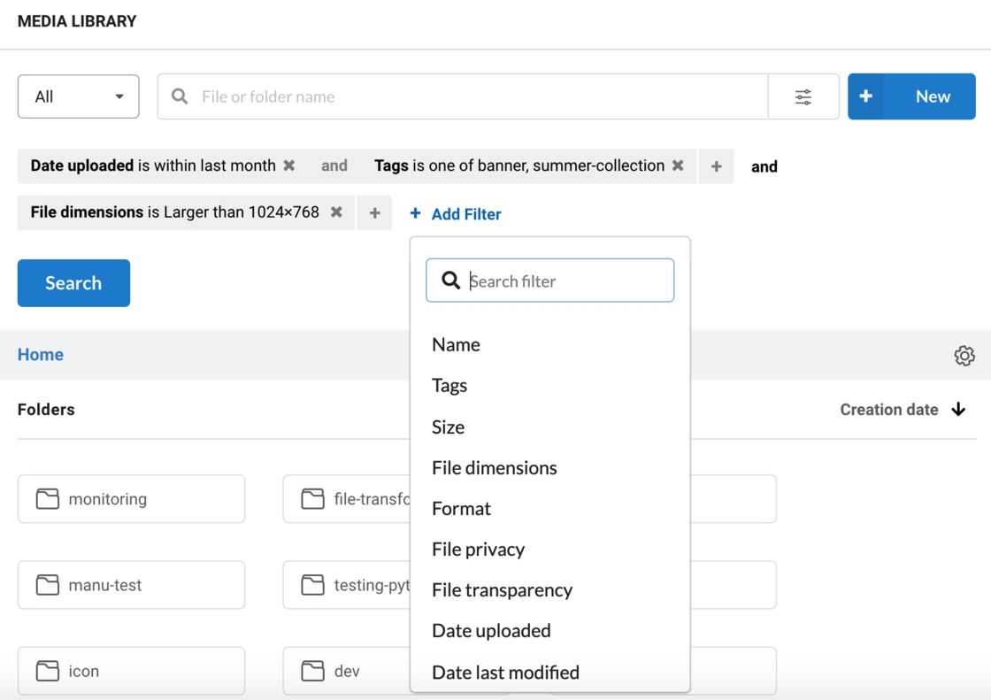Click the blue Search button
The width and height of the screenshot is (991, 700).
coord(74,283)
